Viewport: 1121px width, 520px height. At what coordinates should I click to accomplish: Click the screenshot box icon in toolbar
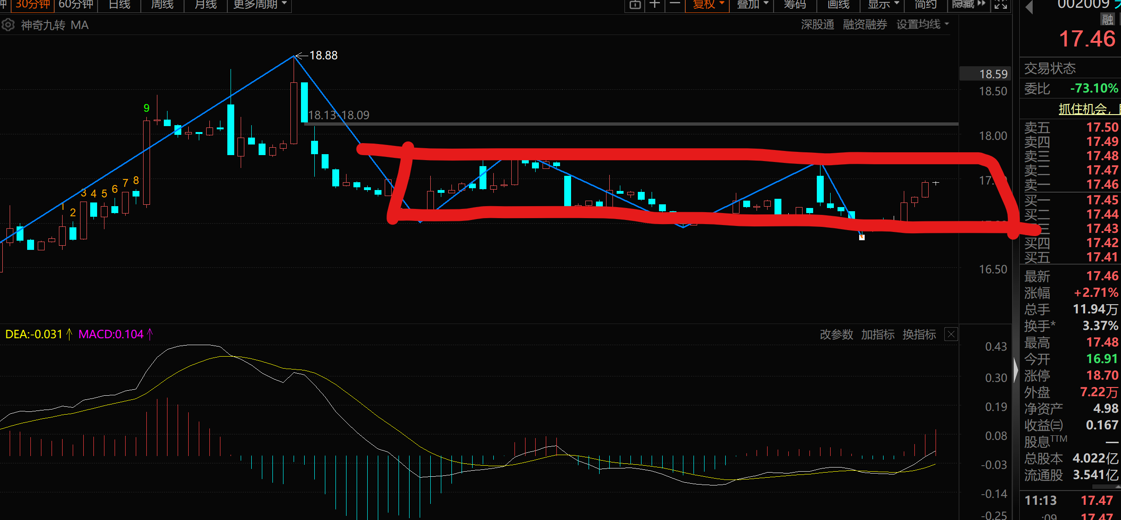(635, 5)
